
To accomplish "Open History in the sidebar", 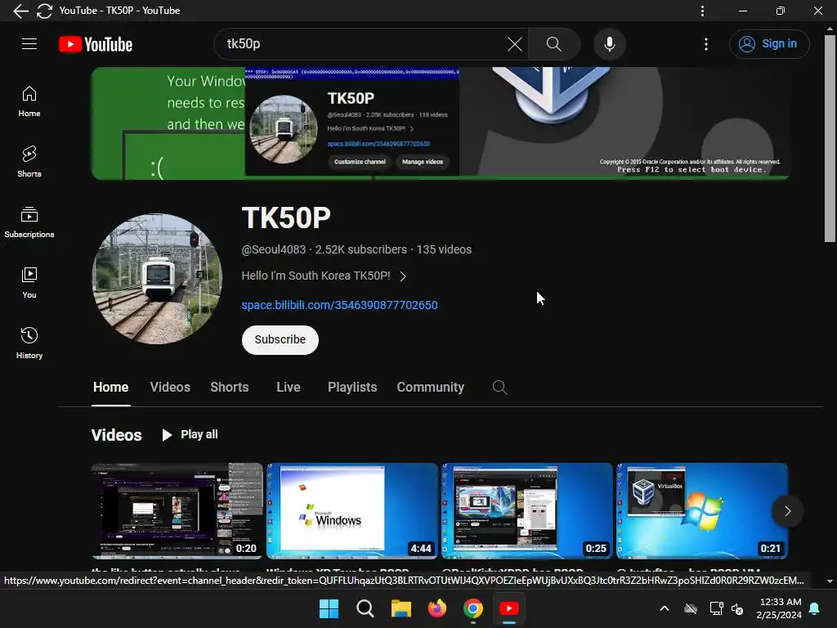I will point(29,343).
